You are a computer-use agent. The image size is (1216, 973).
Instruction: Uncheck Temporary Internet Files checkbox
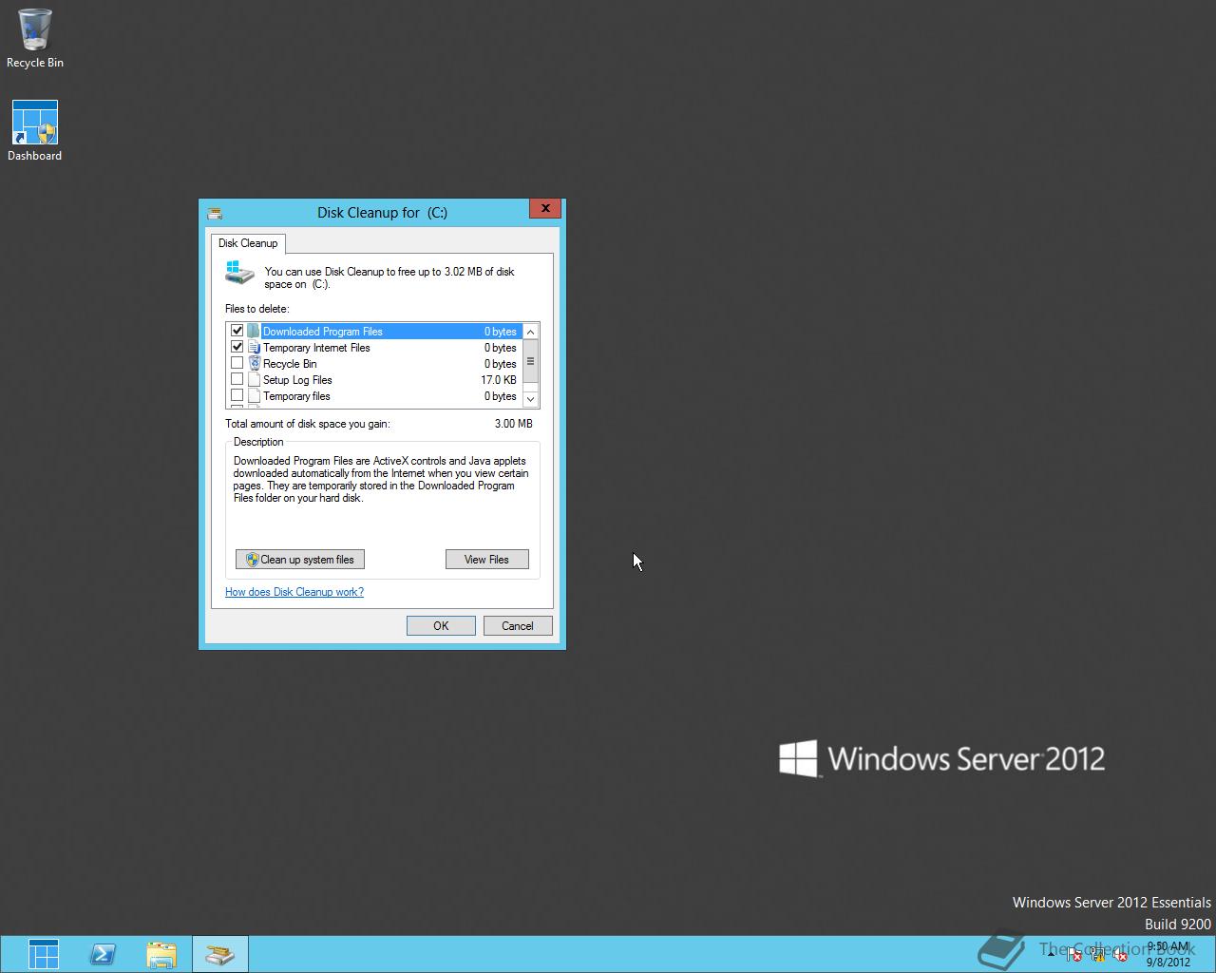point(237,347)
